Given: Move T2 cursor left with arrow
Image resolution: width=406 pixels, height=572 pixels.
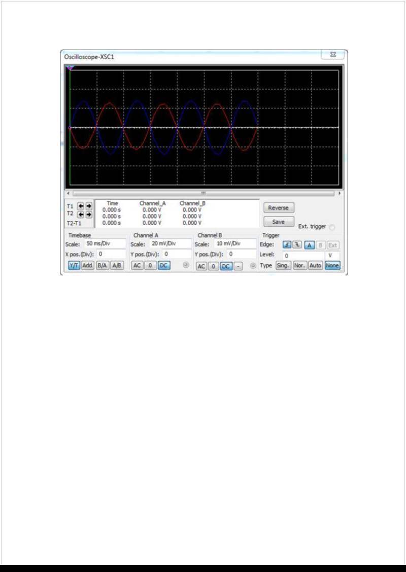Looking at the screenshot, I should coord(80,214).
